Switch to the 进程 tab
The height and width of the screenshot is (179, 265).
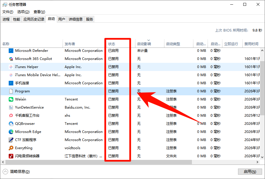(x=6, y=19)
